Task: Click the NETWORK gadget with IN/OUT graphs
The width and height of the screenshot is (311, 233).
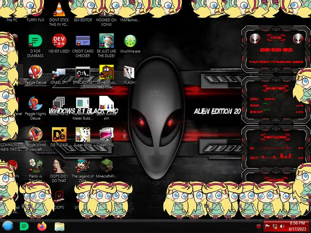Action: pyautogui.click(x=276, y=148)
